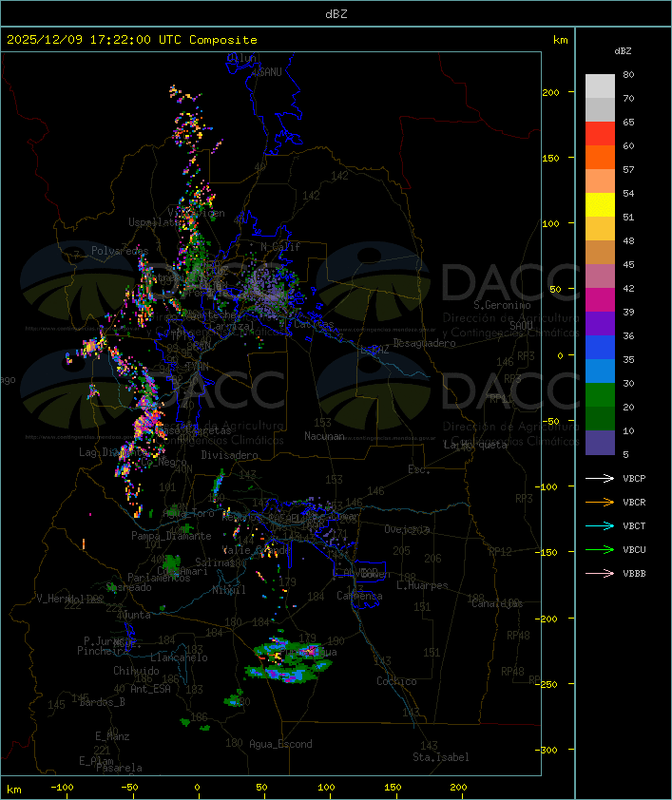Viewport: 672px width, 800px height.
Task: Click the dBZ heading above the color scale
Action: click(623, 51)
